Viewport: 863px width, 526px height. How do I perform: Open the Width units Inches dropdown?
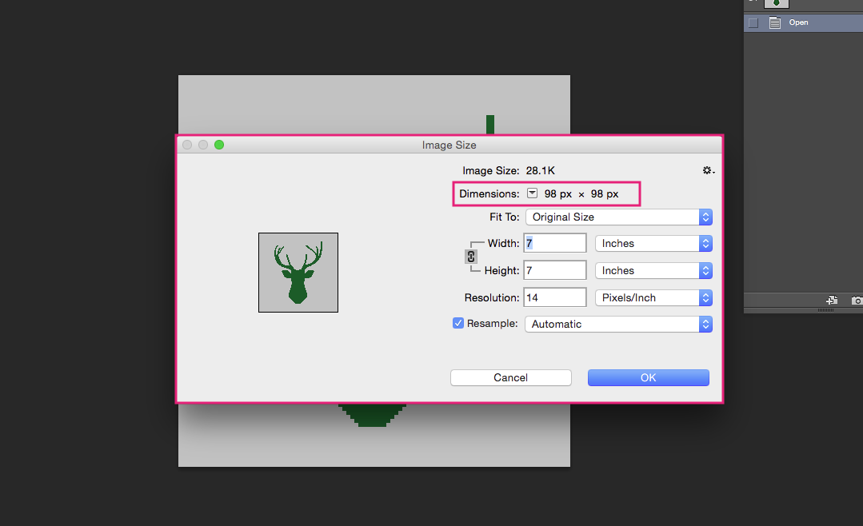pyautogui.click(x=654, y=243)
